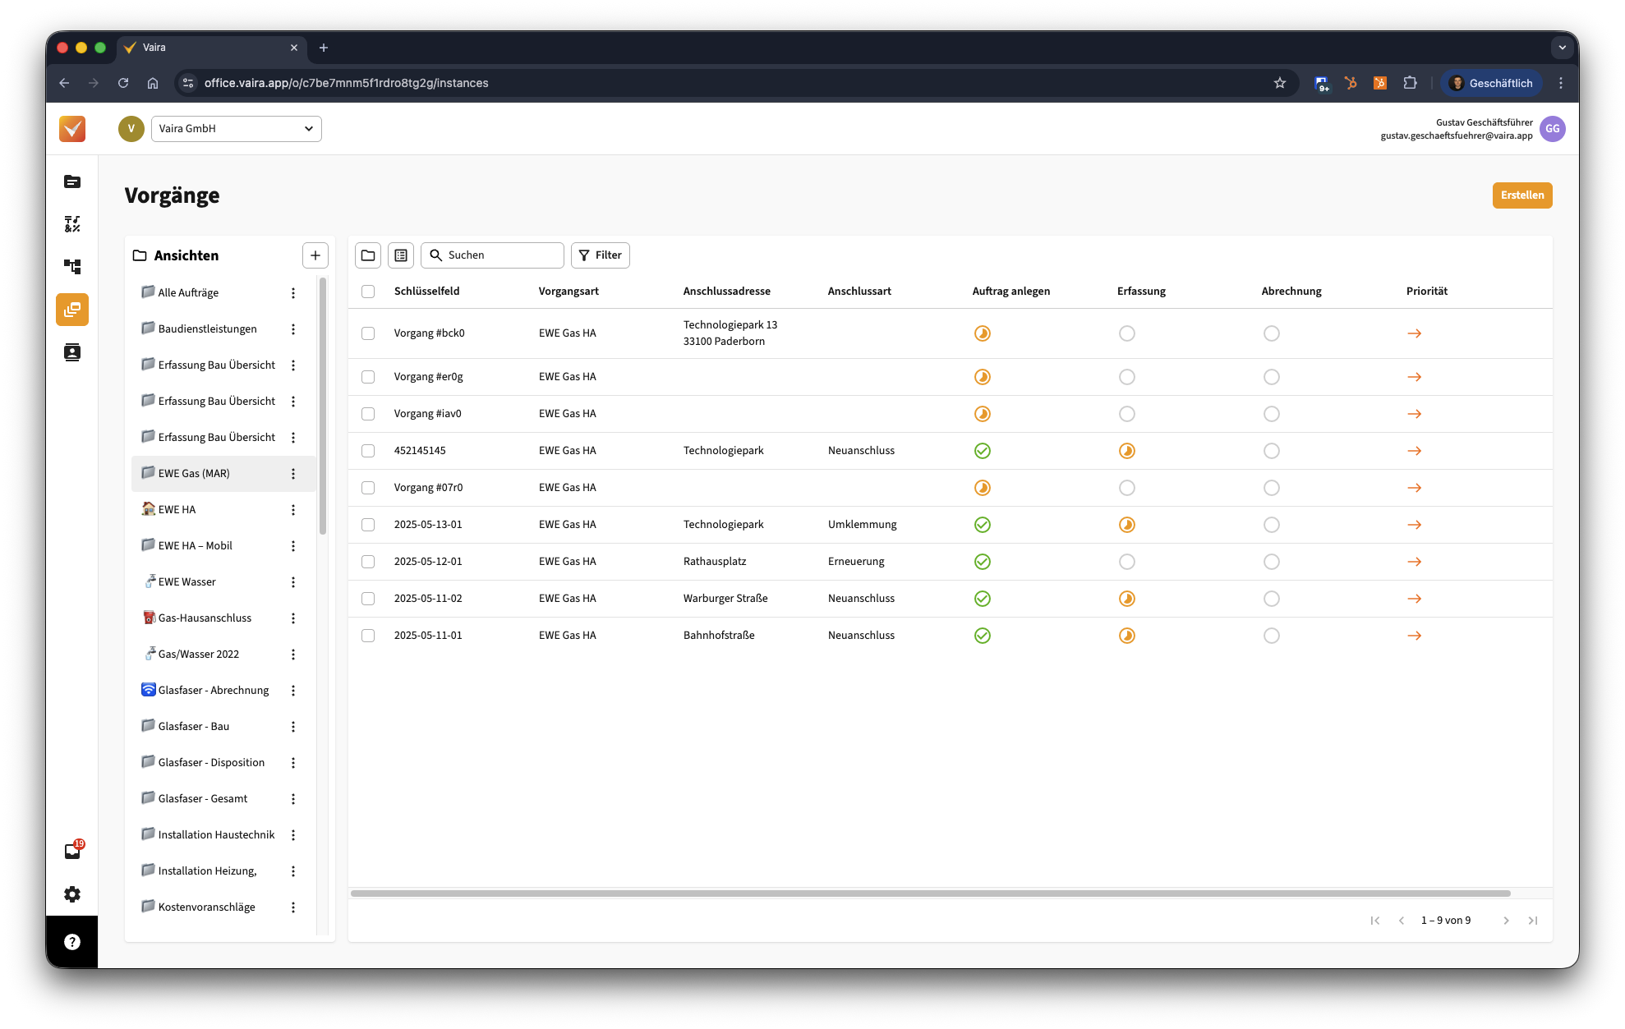Open the hierarchy tree icon in the sidebar
The width and height of the screenshot is (1625, 1029).
(72, 267)
